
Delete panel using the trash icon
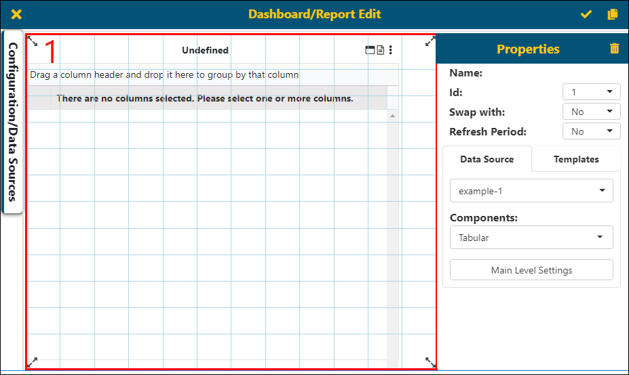coord(614,49)
